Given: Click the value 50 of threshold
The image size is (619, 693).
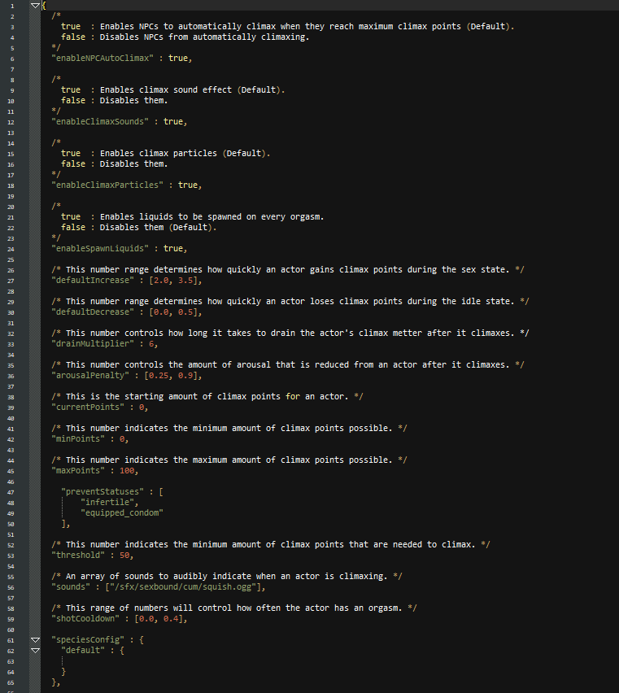Looking at the screenshot, I should tap(124, 556).
